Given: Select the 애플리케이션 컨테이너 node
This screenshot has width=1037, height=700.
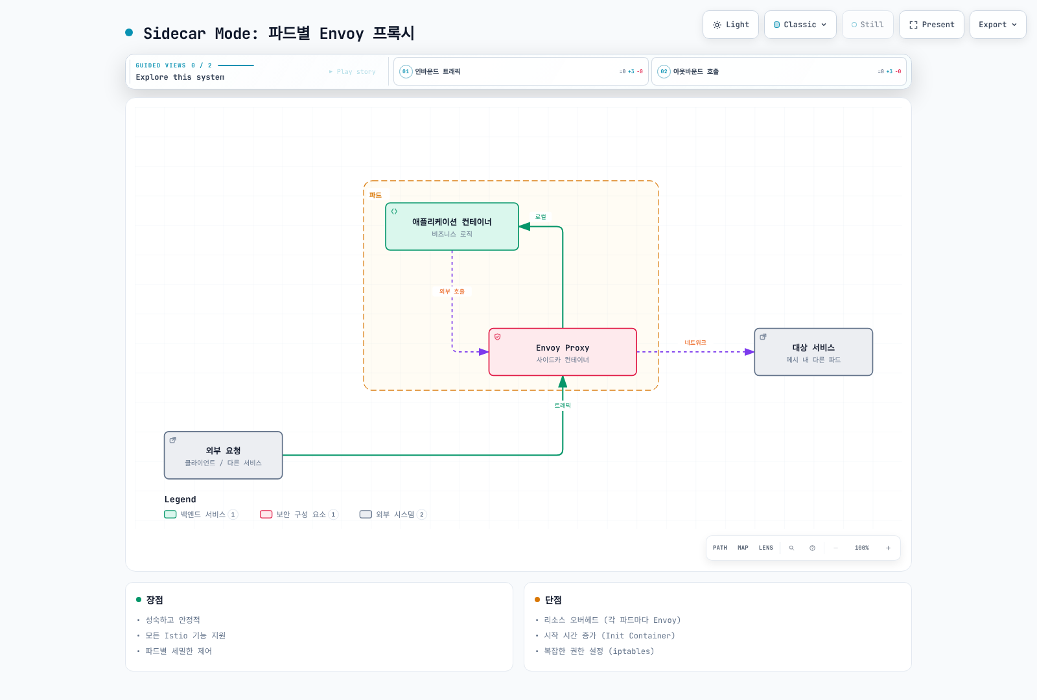Looking at the screenshot, I should point(452,227).
